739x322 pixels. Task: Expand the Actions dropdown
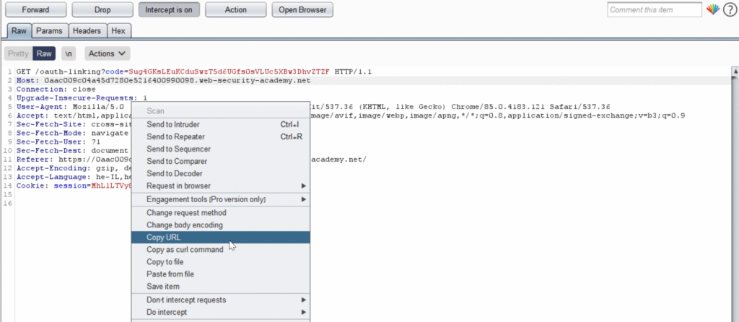pos(108,53)
